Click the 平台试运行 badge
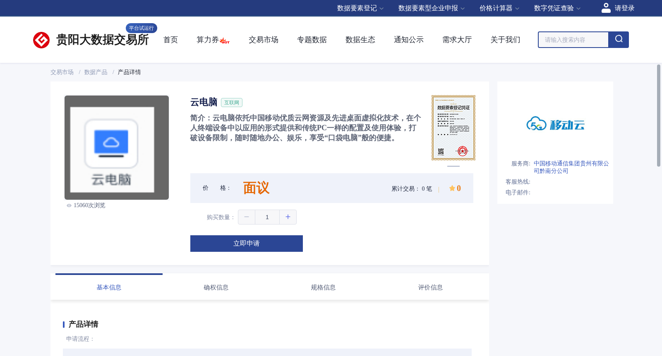Screen dimensions: 662x356 [x=142, y=28]
